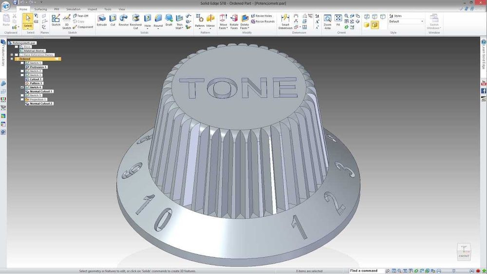
Task: Click the Smart Dimension tool
Action: click(285, 21)
